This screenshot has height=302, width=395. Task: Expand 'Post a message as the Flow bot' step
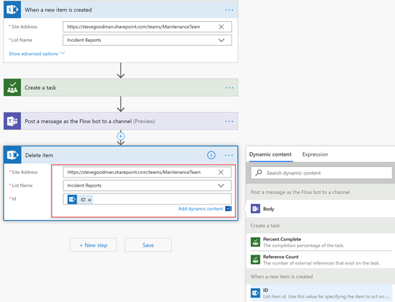pyautogui.click(x=121, y=121)
